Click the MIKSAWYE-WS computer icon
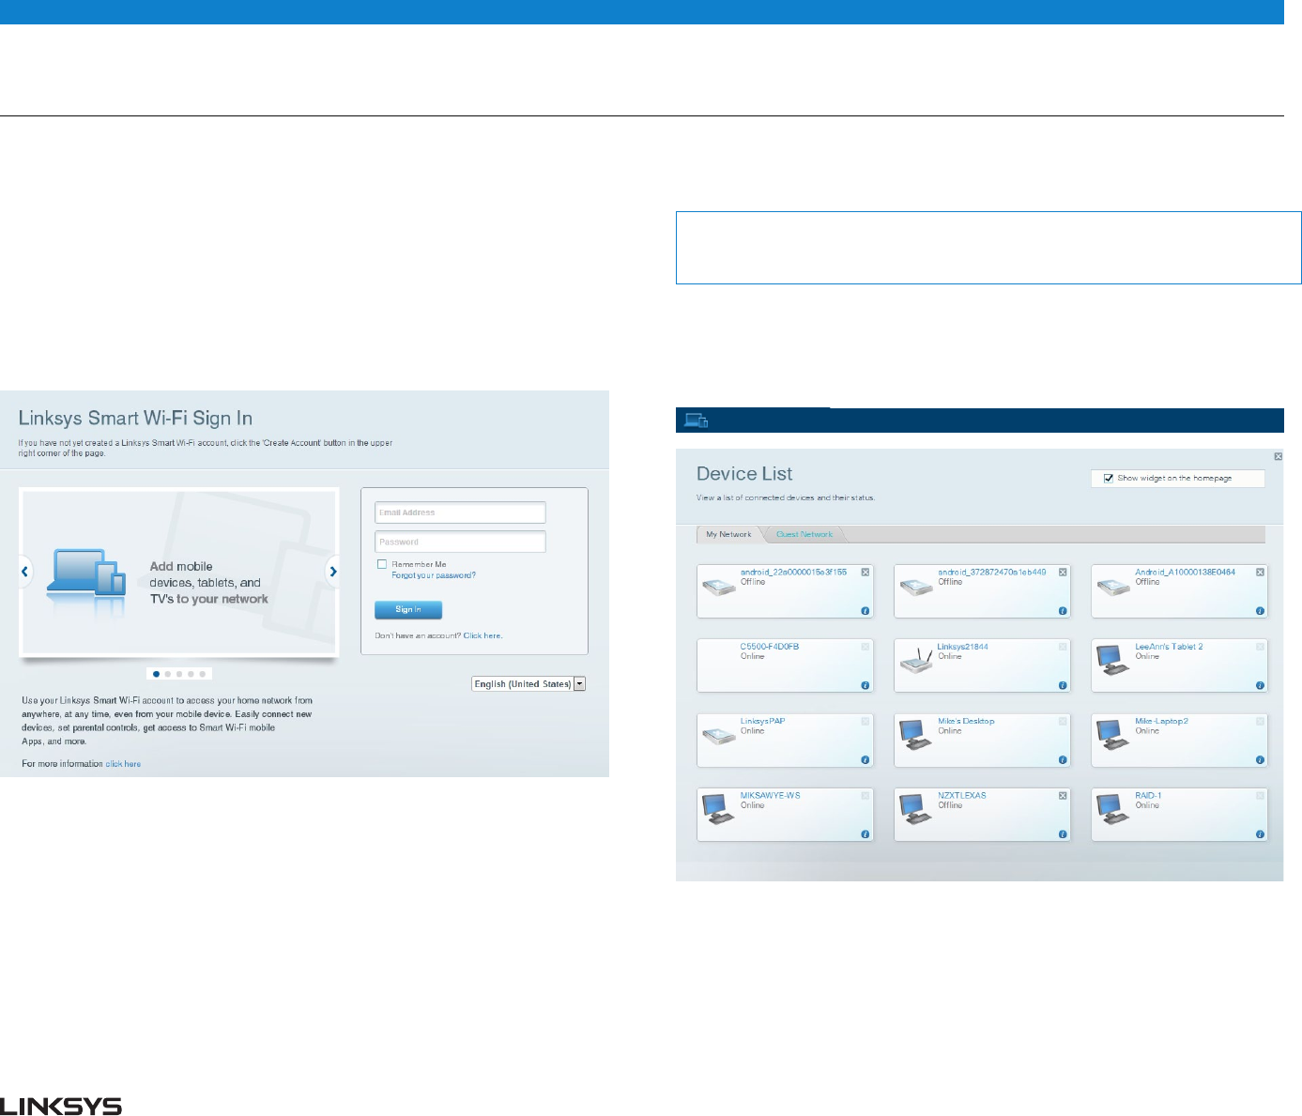This screenshot has width=1302, height=1116. 719,809
